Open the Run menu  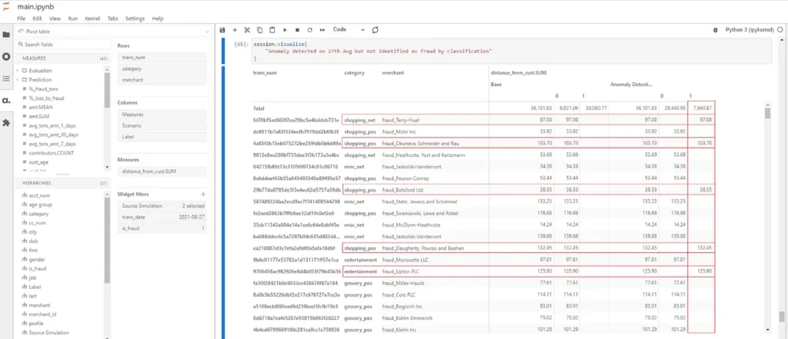click(x=73, y=18)
